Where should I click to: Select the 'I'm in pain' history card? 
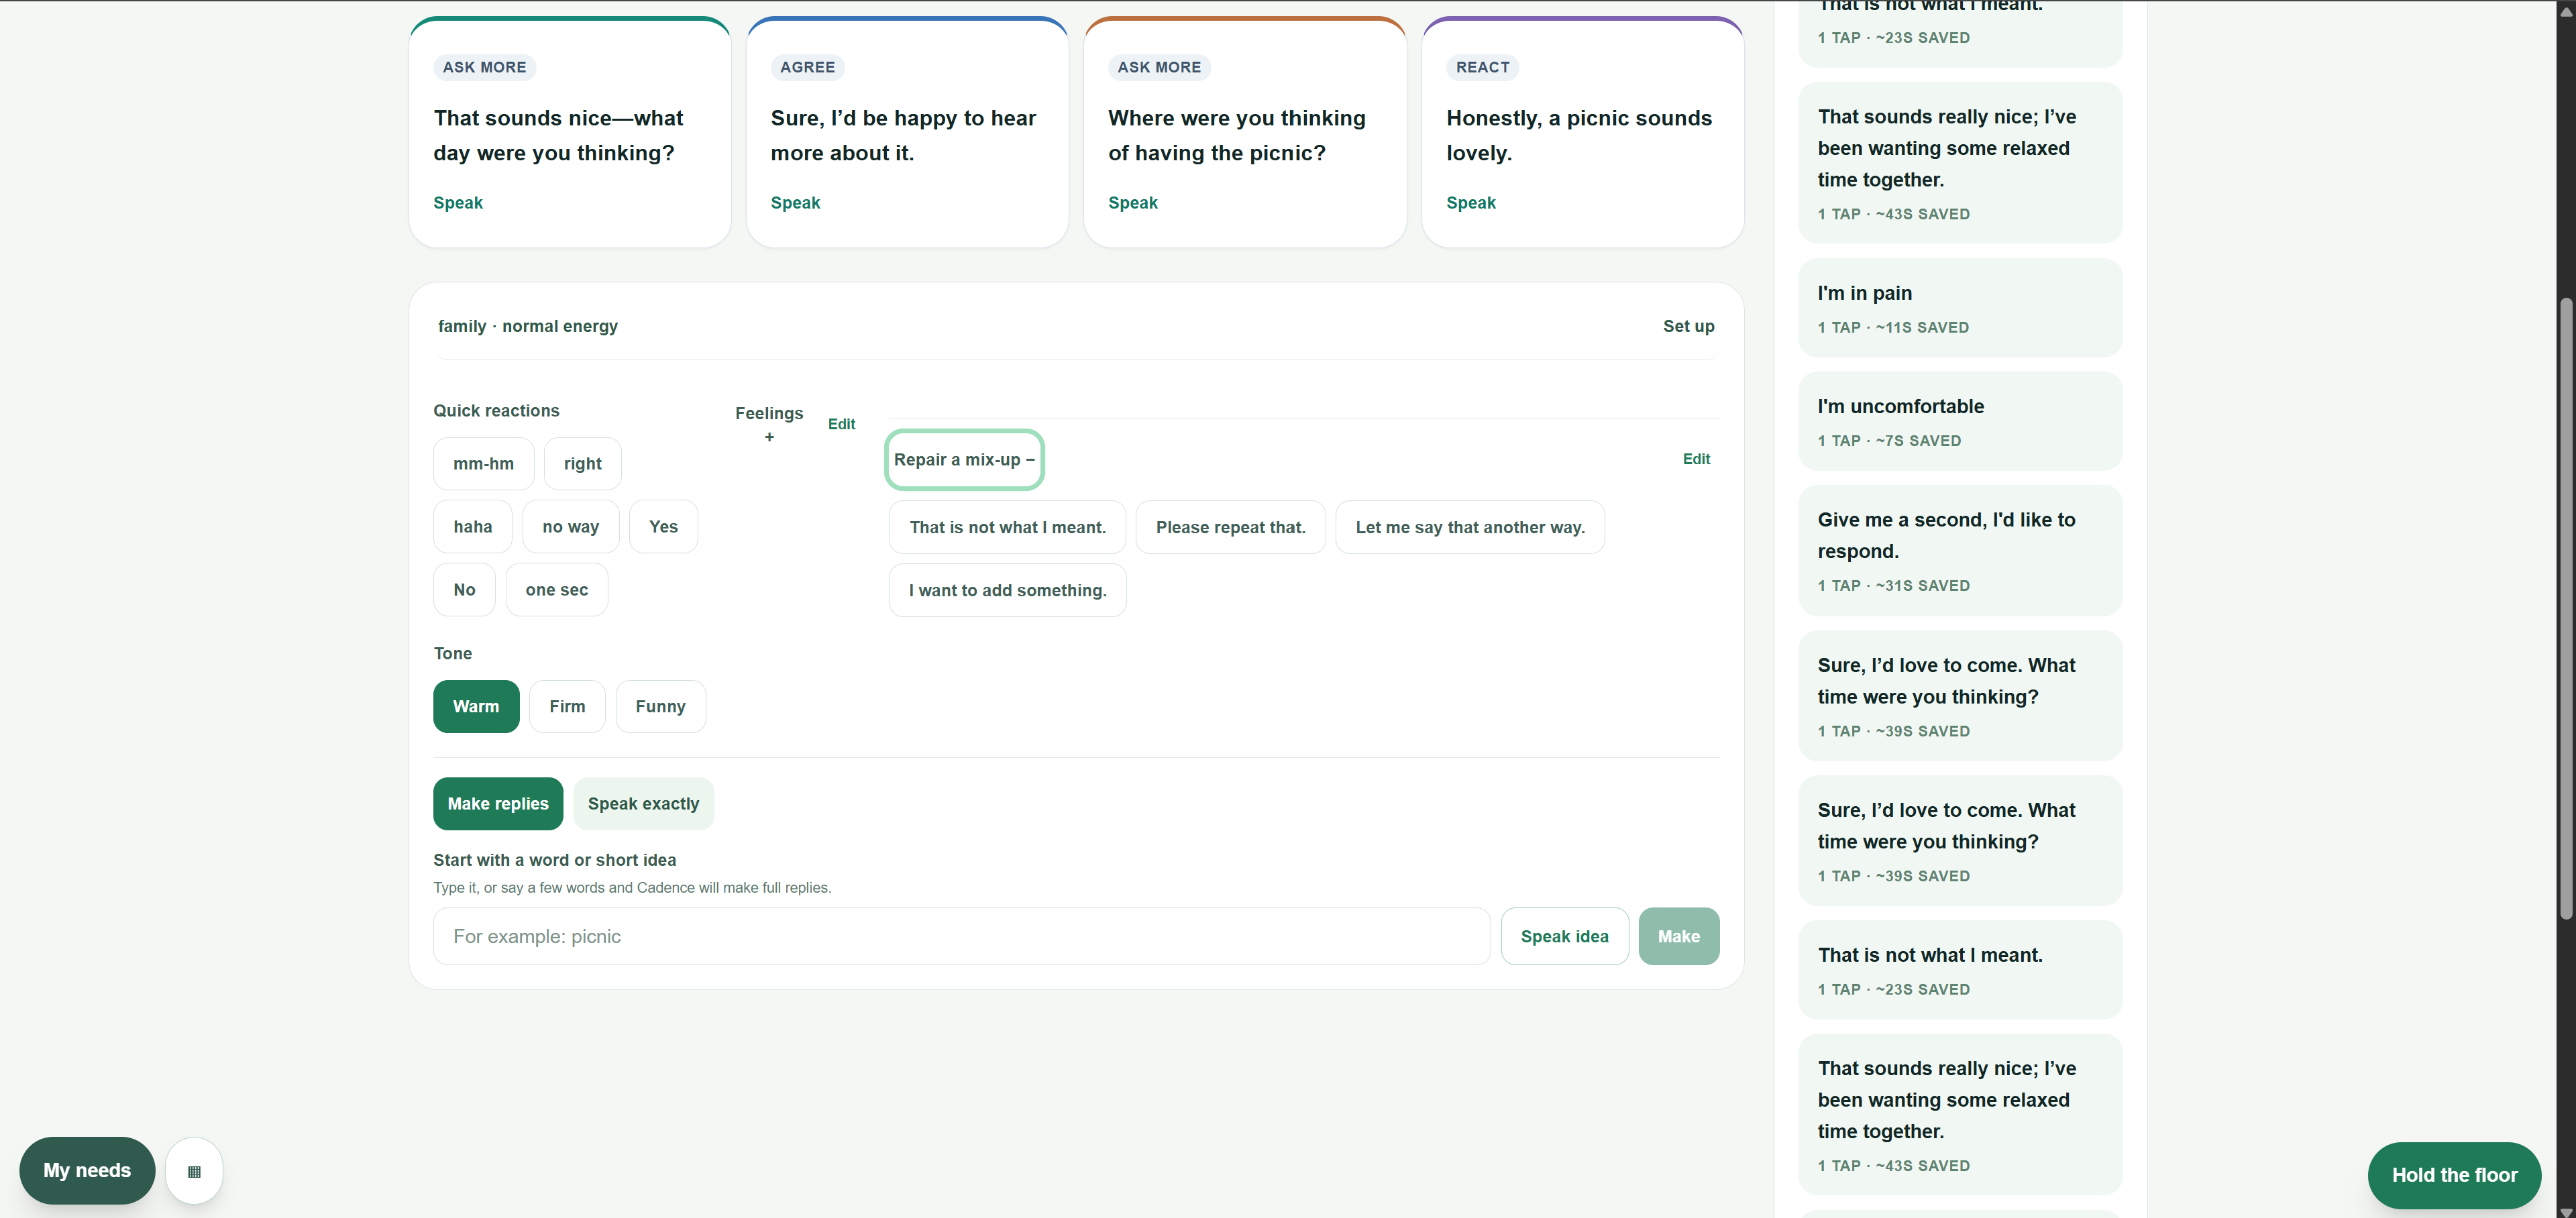(1959, 308)
